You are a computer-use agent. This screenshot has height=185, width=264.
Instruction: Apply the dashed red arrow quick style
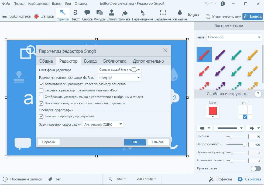tap(204, 71)
